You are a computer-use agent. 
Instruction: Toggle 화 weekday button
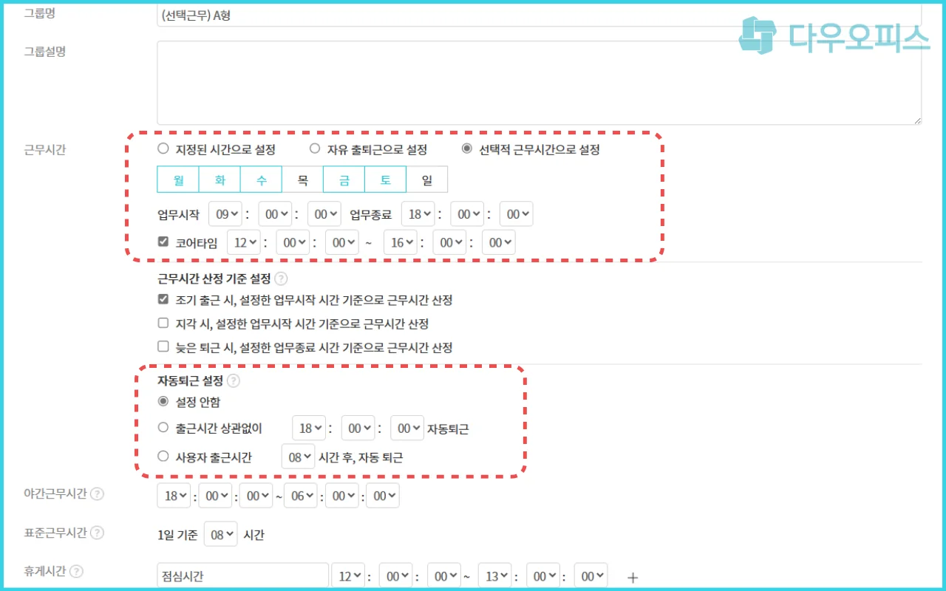point(220,180)
